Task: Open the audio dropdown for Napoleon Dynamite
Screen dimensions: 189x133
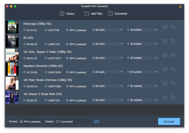Action: (x=107, y=72)
